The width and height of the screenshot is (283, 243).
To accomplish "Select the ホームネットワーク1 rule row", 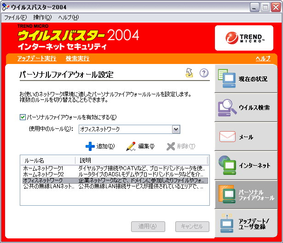I will pyautogui.click(x=115, y=168).
